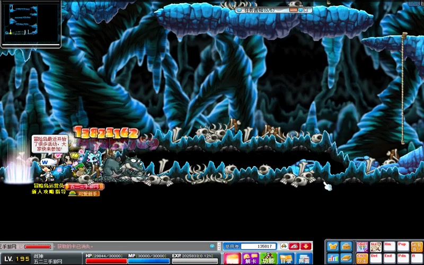
Task: Toggle the orange auto button on quest notifier
Action: [293, 10]
